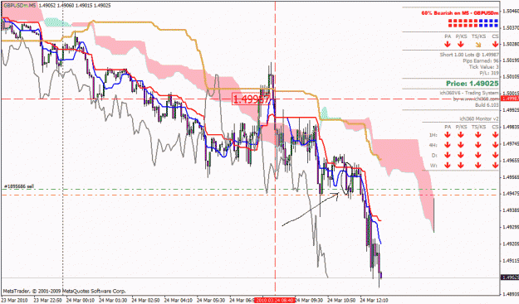
Task: Click the red price tag on the price axis
Action: pyautogui.click(x=510, y=99)
